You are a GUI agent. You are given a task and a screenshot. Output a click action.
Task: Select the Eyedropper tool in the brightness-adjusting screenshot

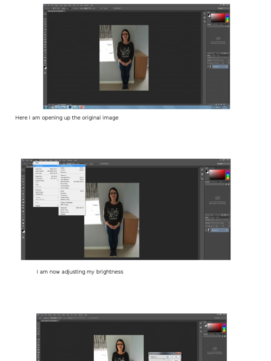coord(23,184)
